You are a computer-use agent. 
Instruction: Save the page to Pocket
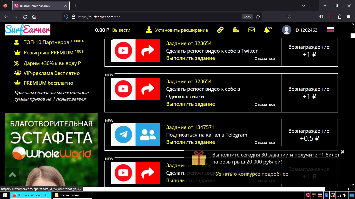pos(290,17)
